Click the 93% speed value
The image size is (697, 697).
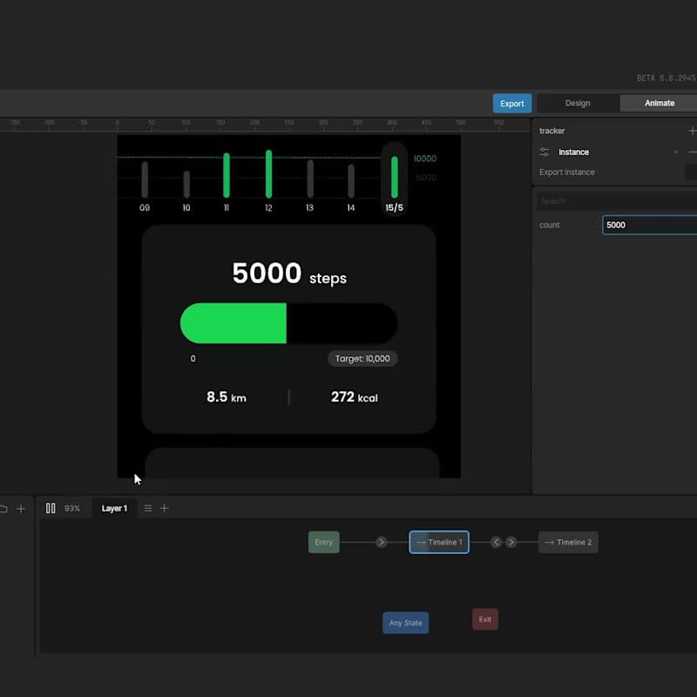(72, 508)
